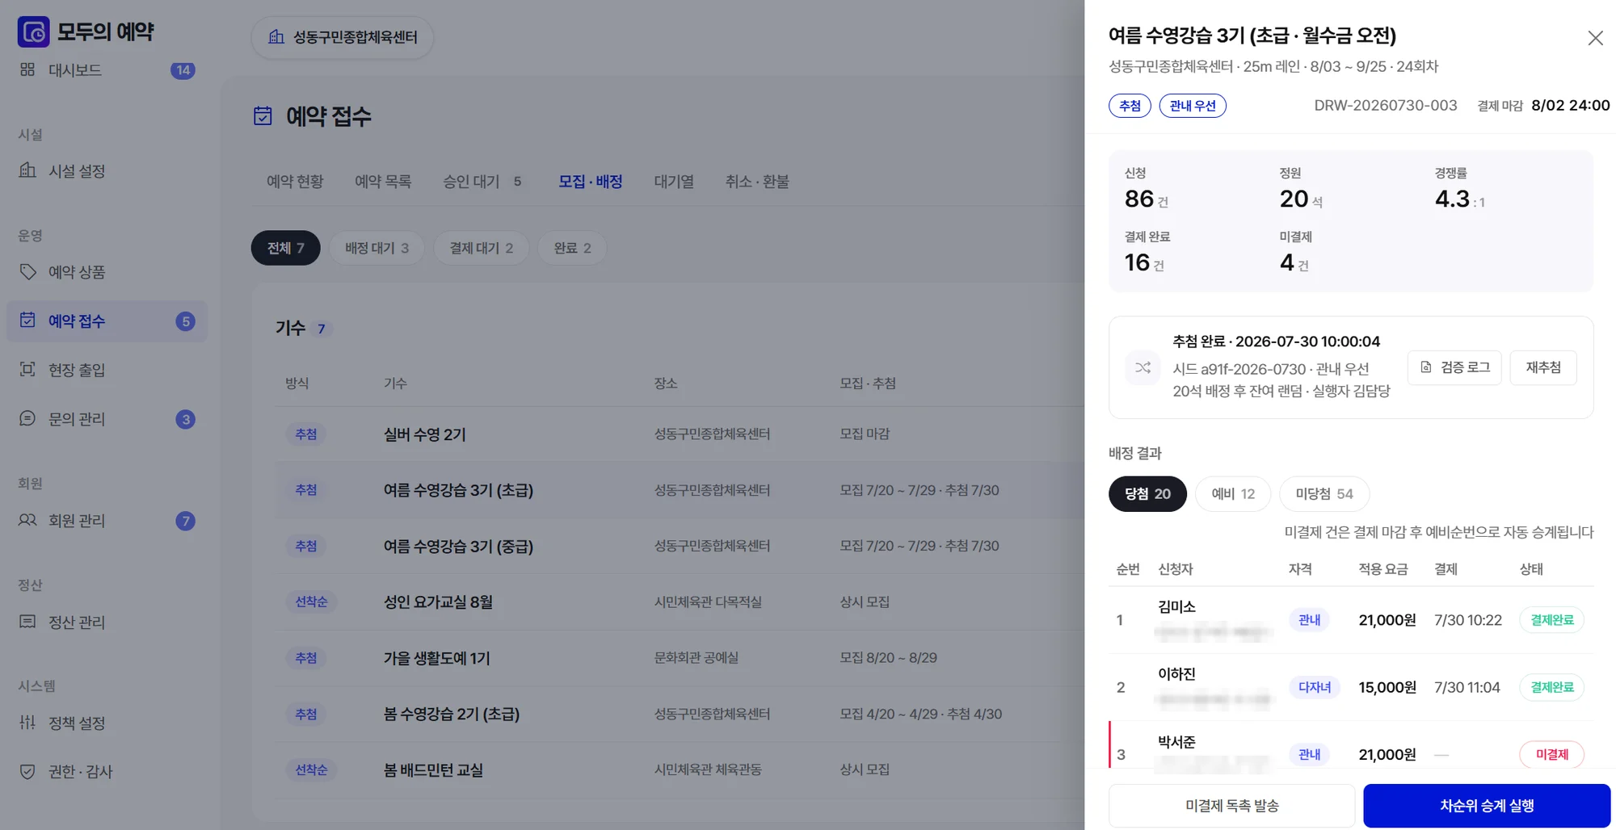Open 정책 설정 sliders icon

[x=27, y=723]
